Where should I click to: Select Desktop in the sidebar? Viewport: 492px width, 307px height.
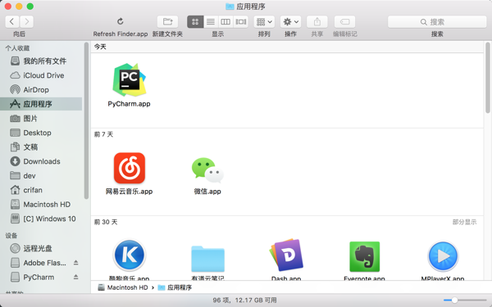coord(42,133)
